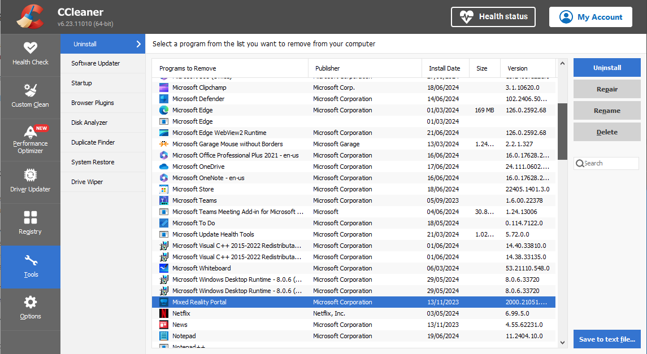Open the Disk Analyzer tool

(103, 123)
